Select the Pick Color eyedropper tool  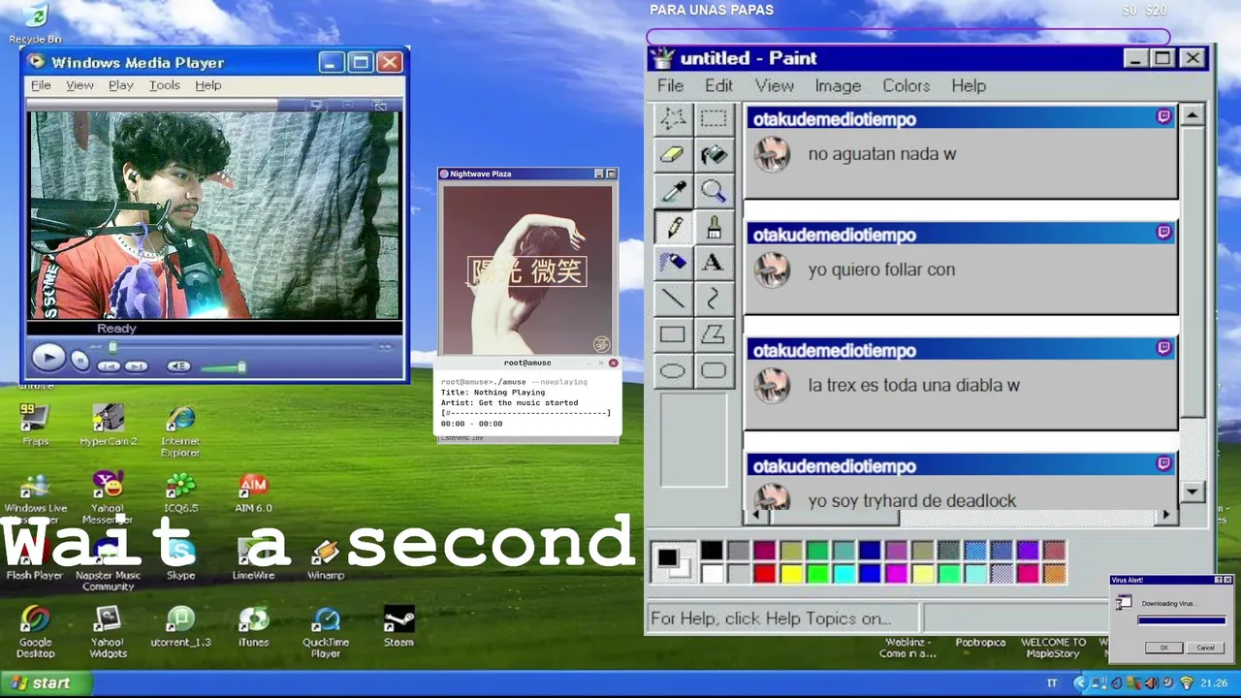[673, 190]
